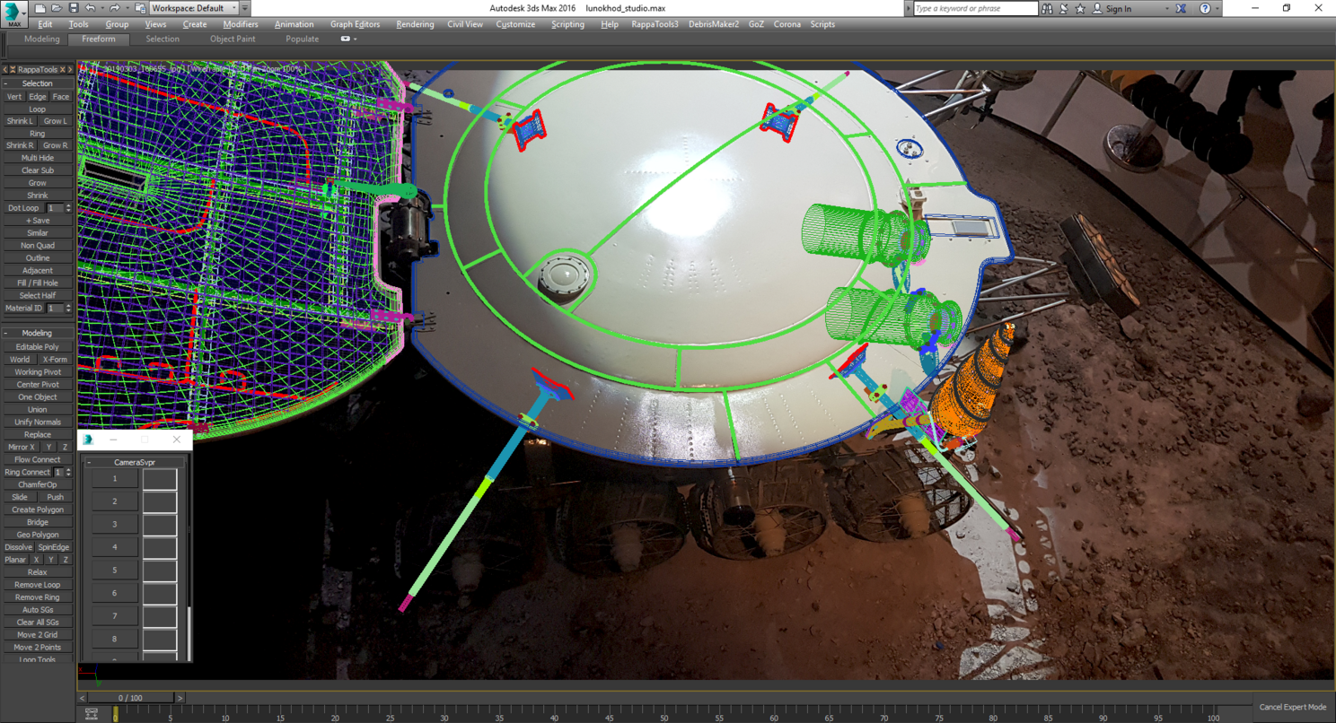Toggle Mirror X option

tap(21, 447)
